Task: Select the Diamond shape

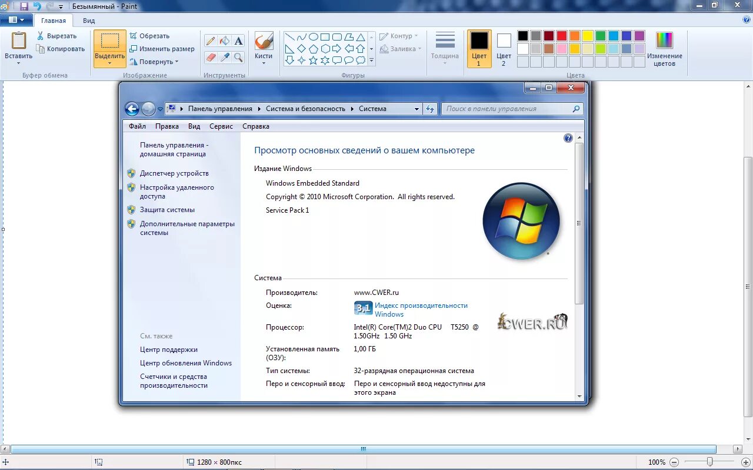Action: click(302, 48)
